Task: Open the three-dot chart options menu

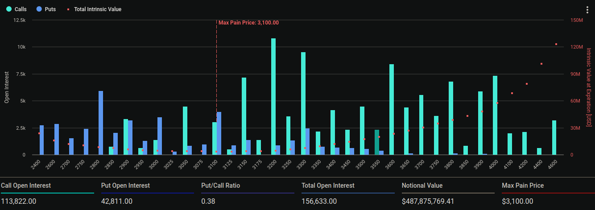Action: [587, 10]
